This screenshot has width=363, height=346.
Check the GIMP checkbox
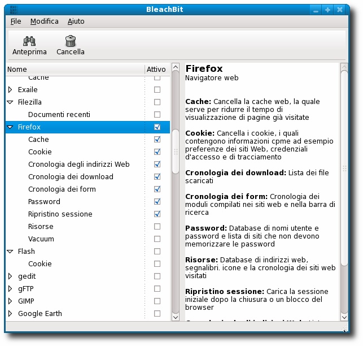[x=157, y=301]
